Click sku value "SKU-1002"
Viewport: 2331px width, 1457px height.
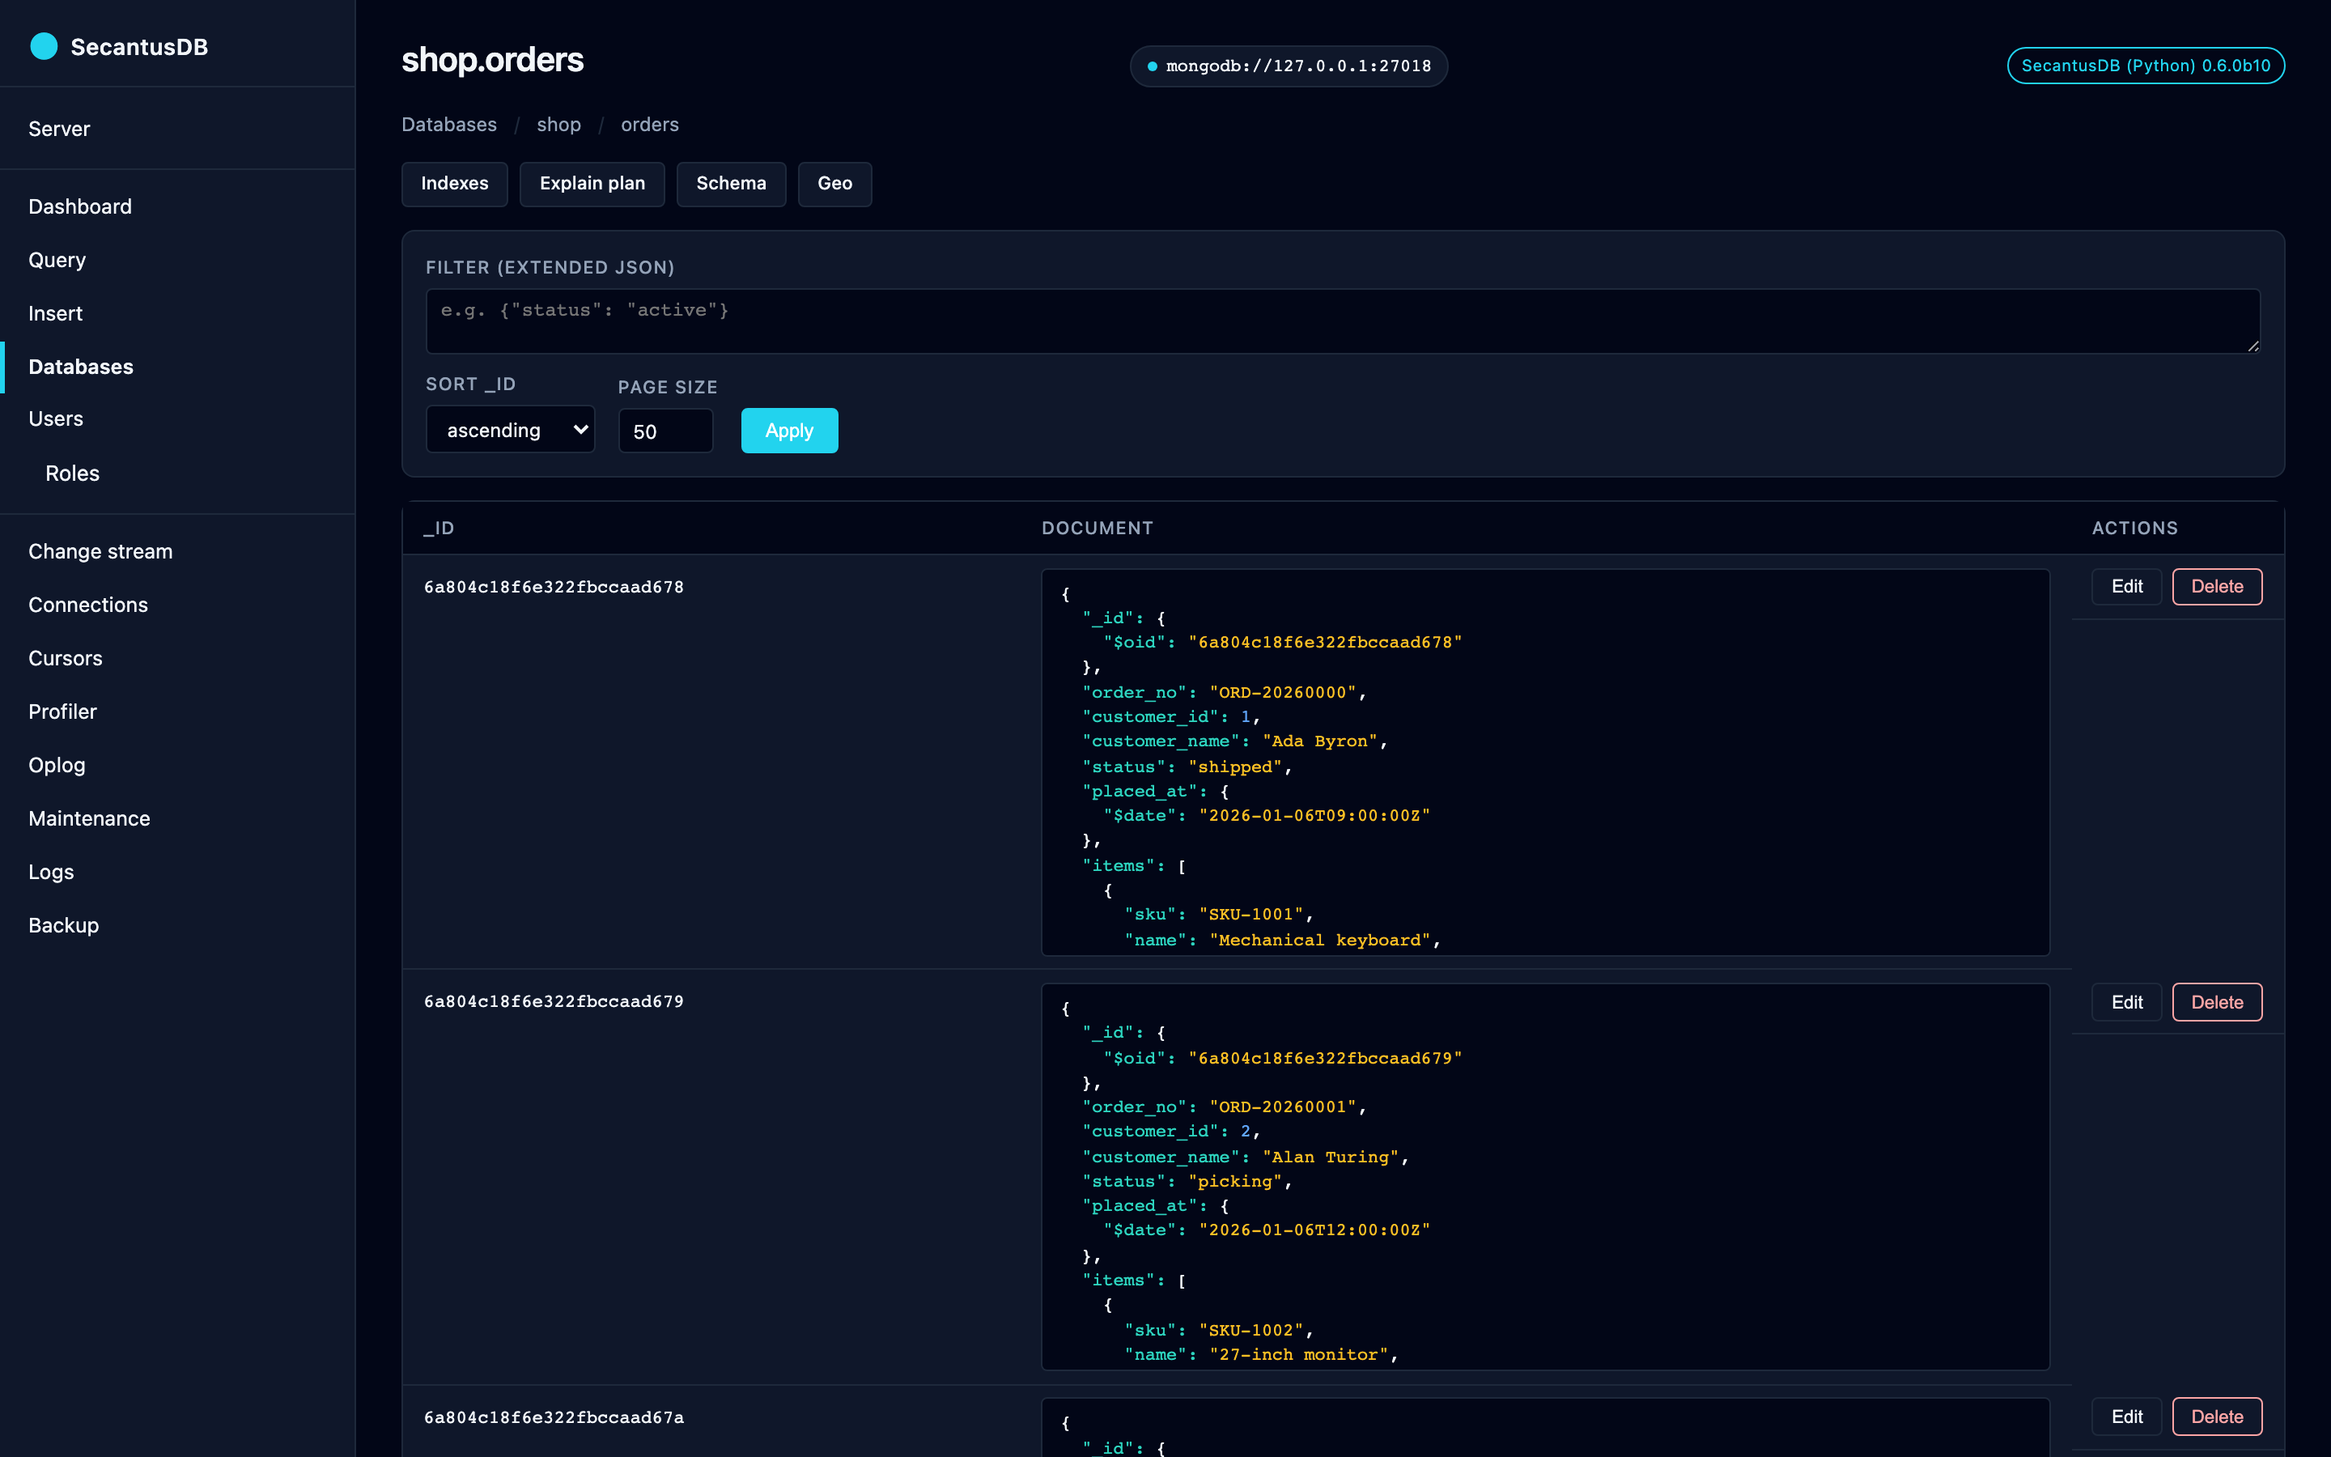click(1251, 1330)
